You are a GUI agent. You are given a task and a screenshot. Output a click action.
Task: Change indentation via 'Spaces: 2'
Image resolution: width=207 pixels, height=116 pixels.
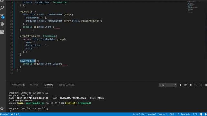pyautogui.click(x=162, y=114)
